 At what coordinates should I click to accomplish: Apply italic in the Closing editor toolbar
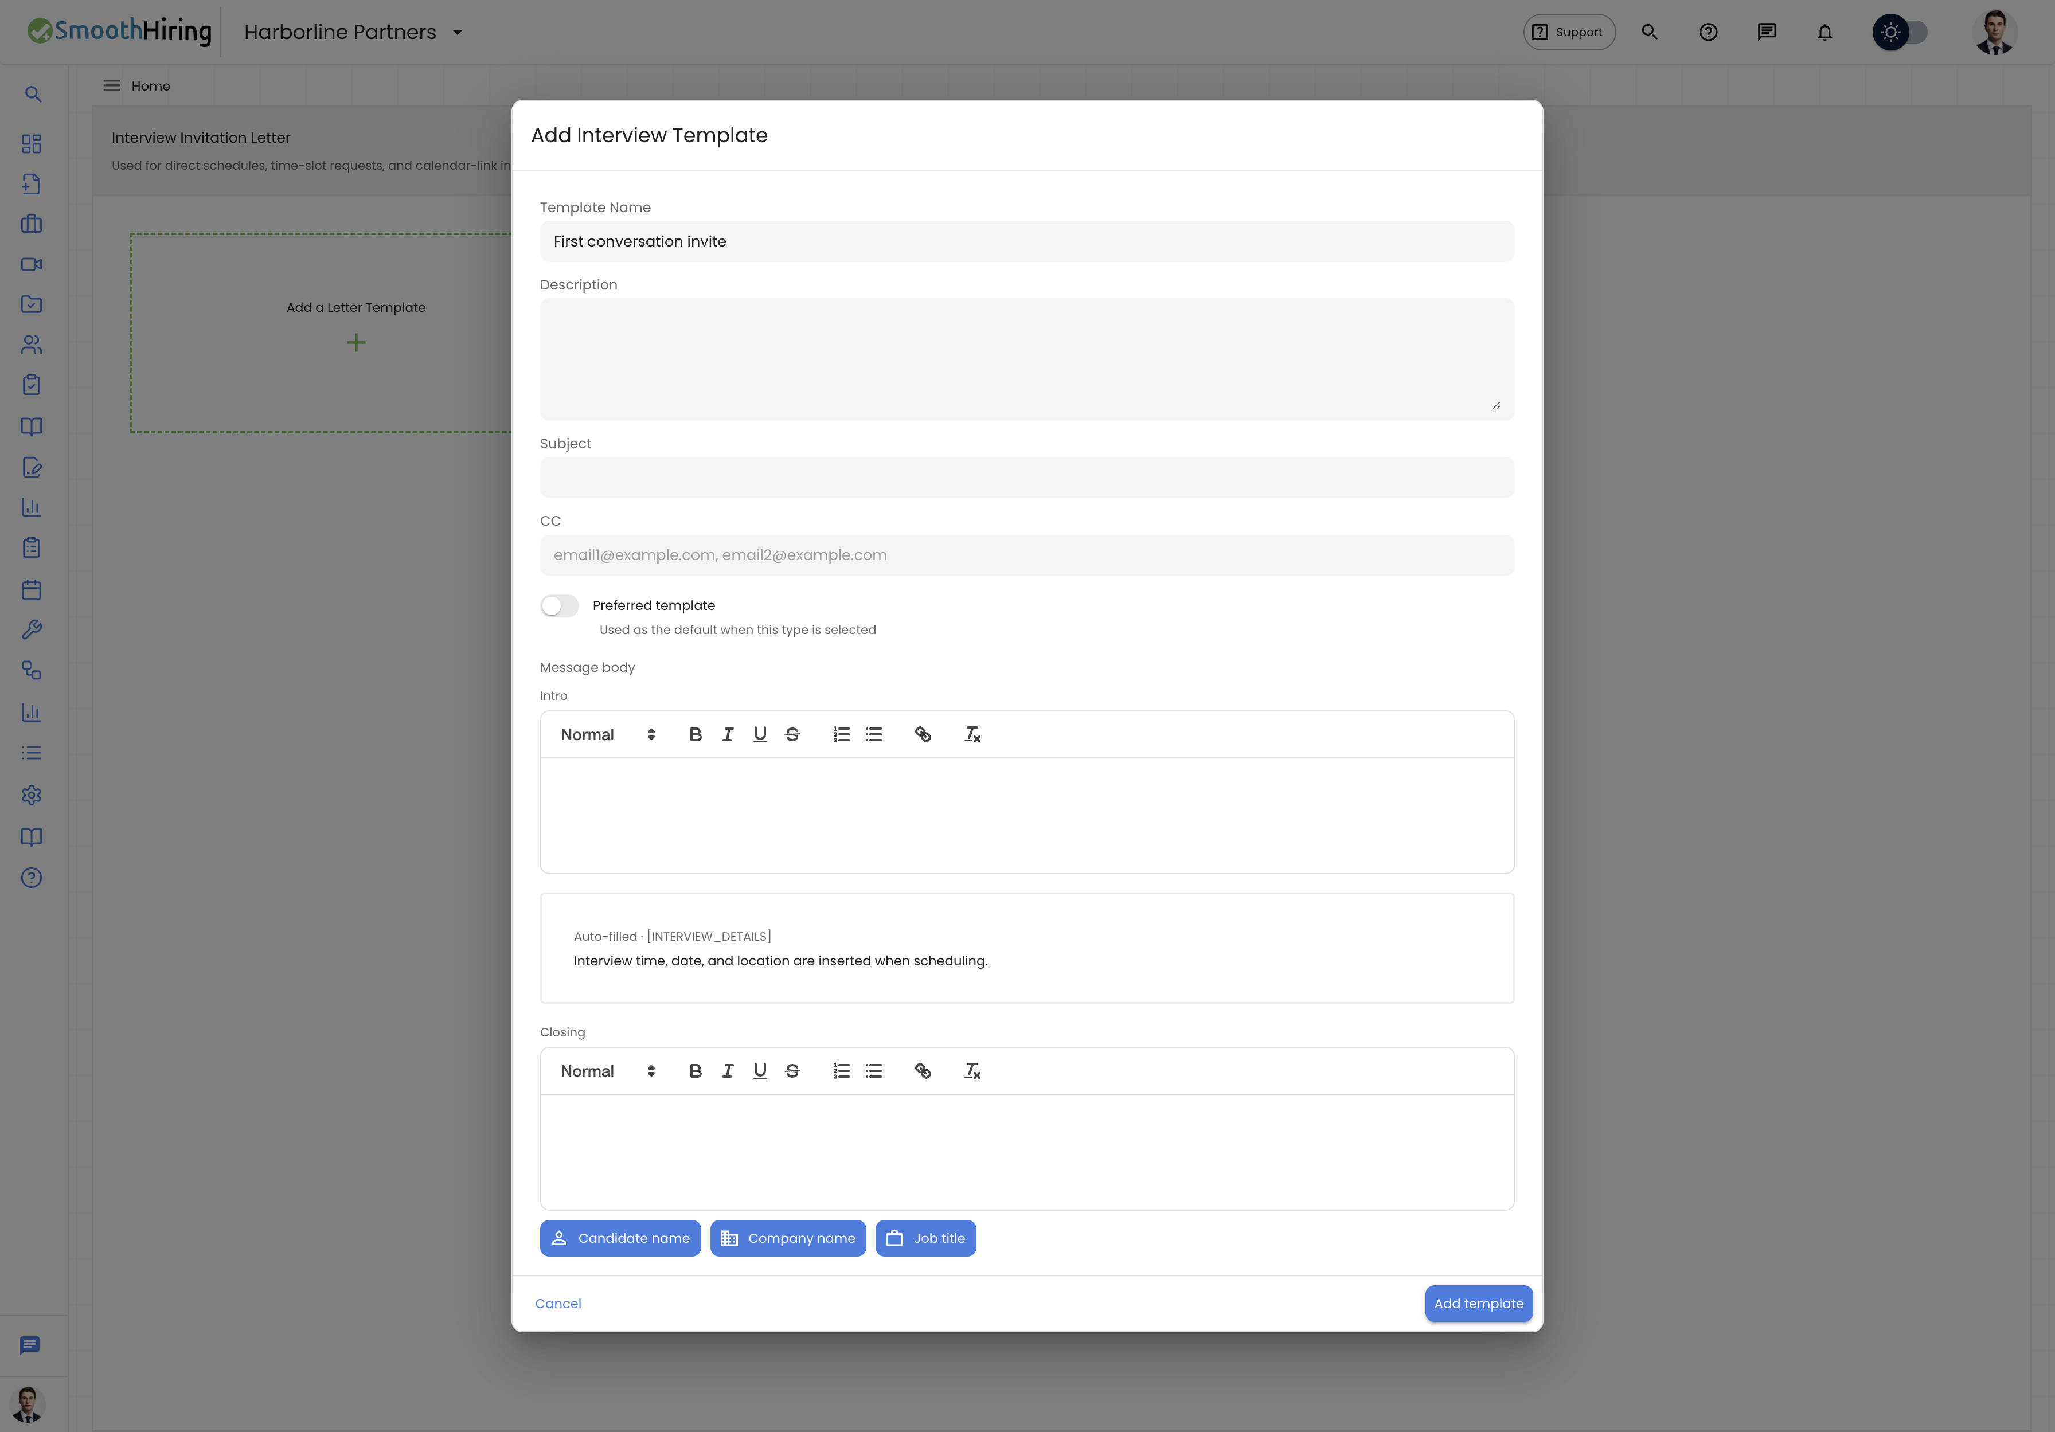728,1071
